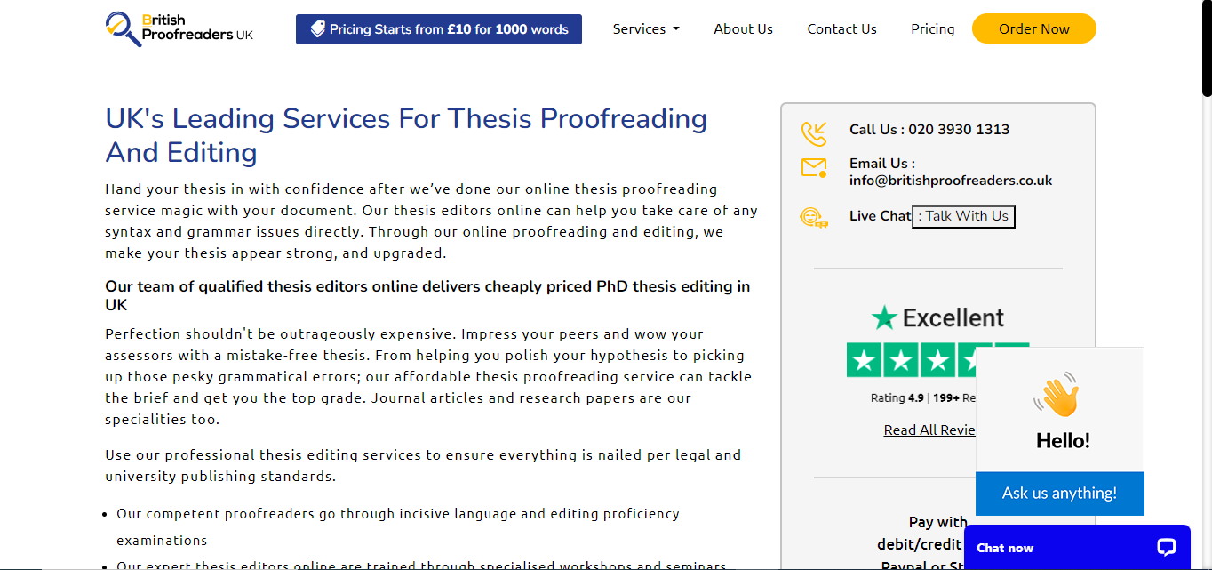Click the price tag icon in pricing banner

318,29
